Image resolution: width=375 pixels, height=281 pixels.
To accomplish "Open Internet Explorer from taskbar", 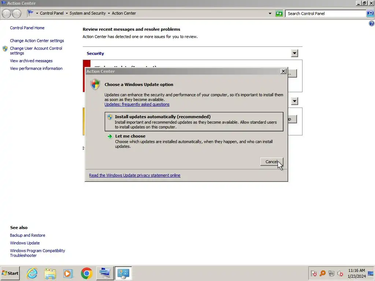I will click(32, 273).
